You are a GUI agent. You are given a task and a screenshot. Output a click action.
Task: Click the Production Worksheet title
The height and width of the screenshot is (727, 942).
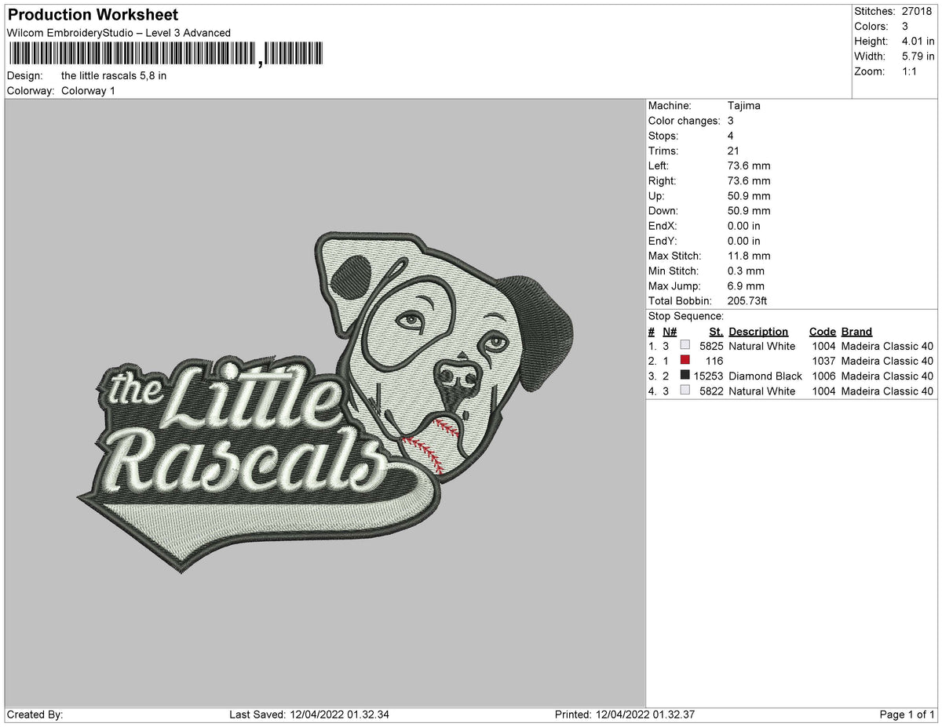point(92,14)
